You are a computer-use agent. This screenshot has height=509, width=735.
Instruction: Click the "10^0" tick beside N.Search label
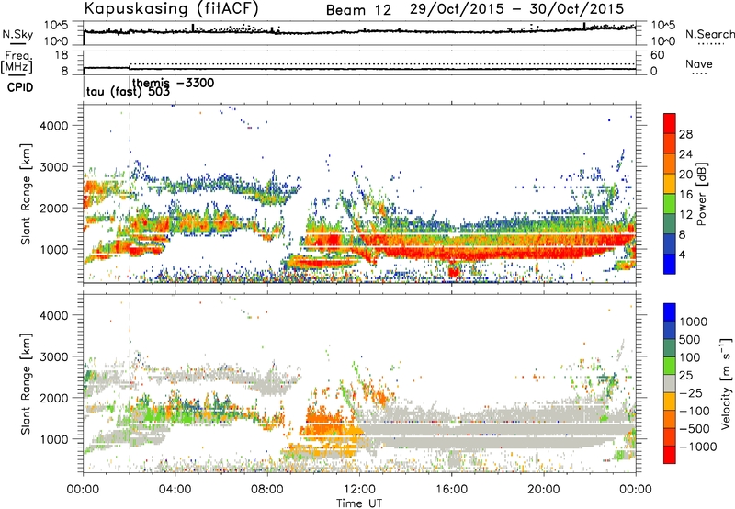(x=662, y=41)
